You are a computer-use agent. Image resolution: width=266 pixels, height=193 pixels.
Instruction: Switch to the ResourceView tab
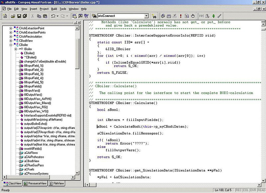36,183
